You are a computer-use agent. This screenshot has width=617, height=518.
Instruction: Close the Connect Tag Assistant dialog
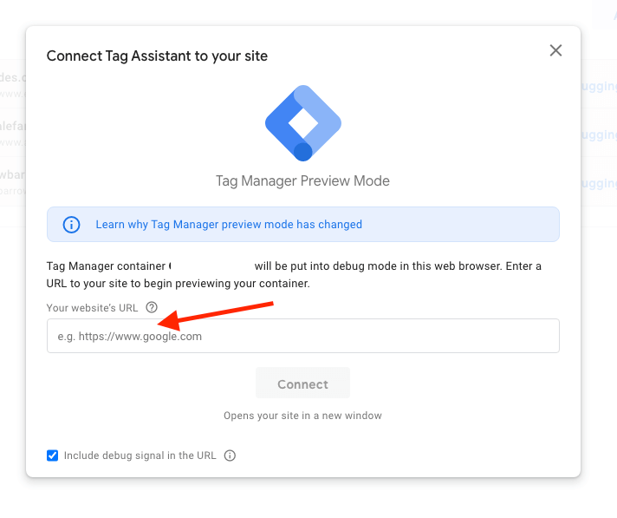[555, 50]
